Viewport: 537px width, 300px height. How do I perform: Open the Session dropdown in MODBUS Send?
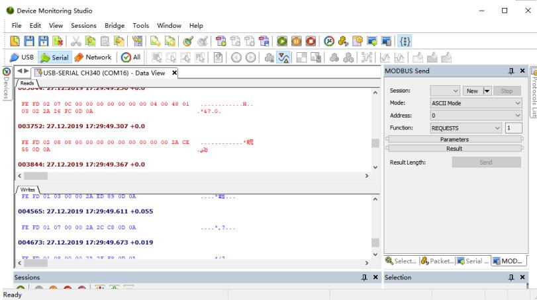coord(444,91)
